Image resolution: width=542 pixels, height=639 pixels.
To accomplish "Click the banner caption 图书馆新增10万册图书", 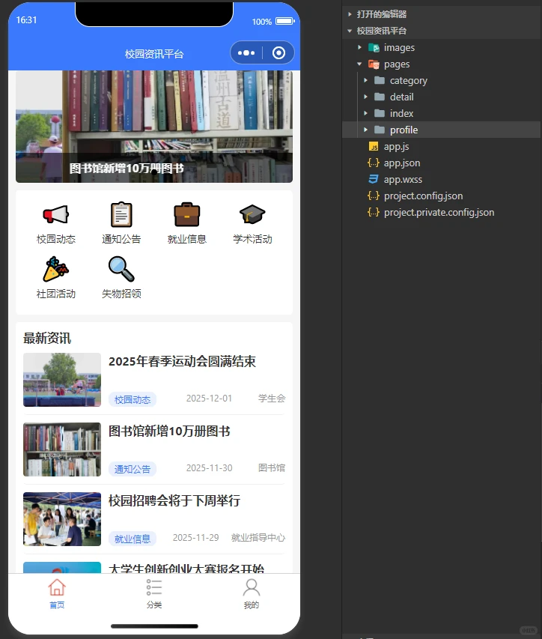I will click(127, 169).
